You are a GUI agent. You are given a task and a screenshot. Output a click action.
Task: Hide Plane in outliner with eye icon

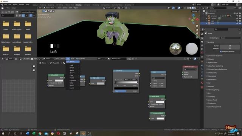tap(237, 23)
